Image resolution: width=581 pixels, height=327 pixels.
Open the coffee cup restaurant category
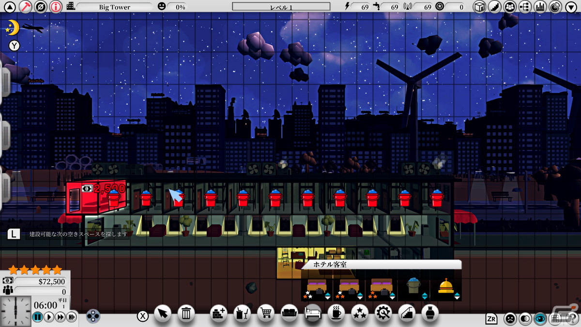click(x=336, y=313)
